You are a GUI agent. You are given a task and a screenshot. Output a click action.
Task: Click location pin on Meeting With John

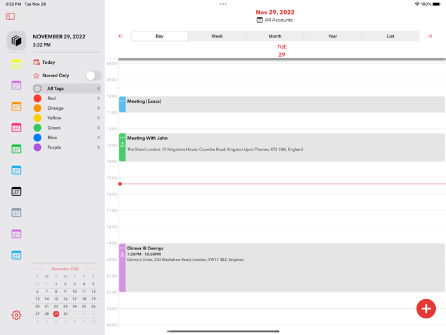[122, 145]
